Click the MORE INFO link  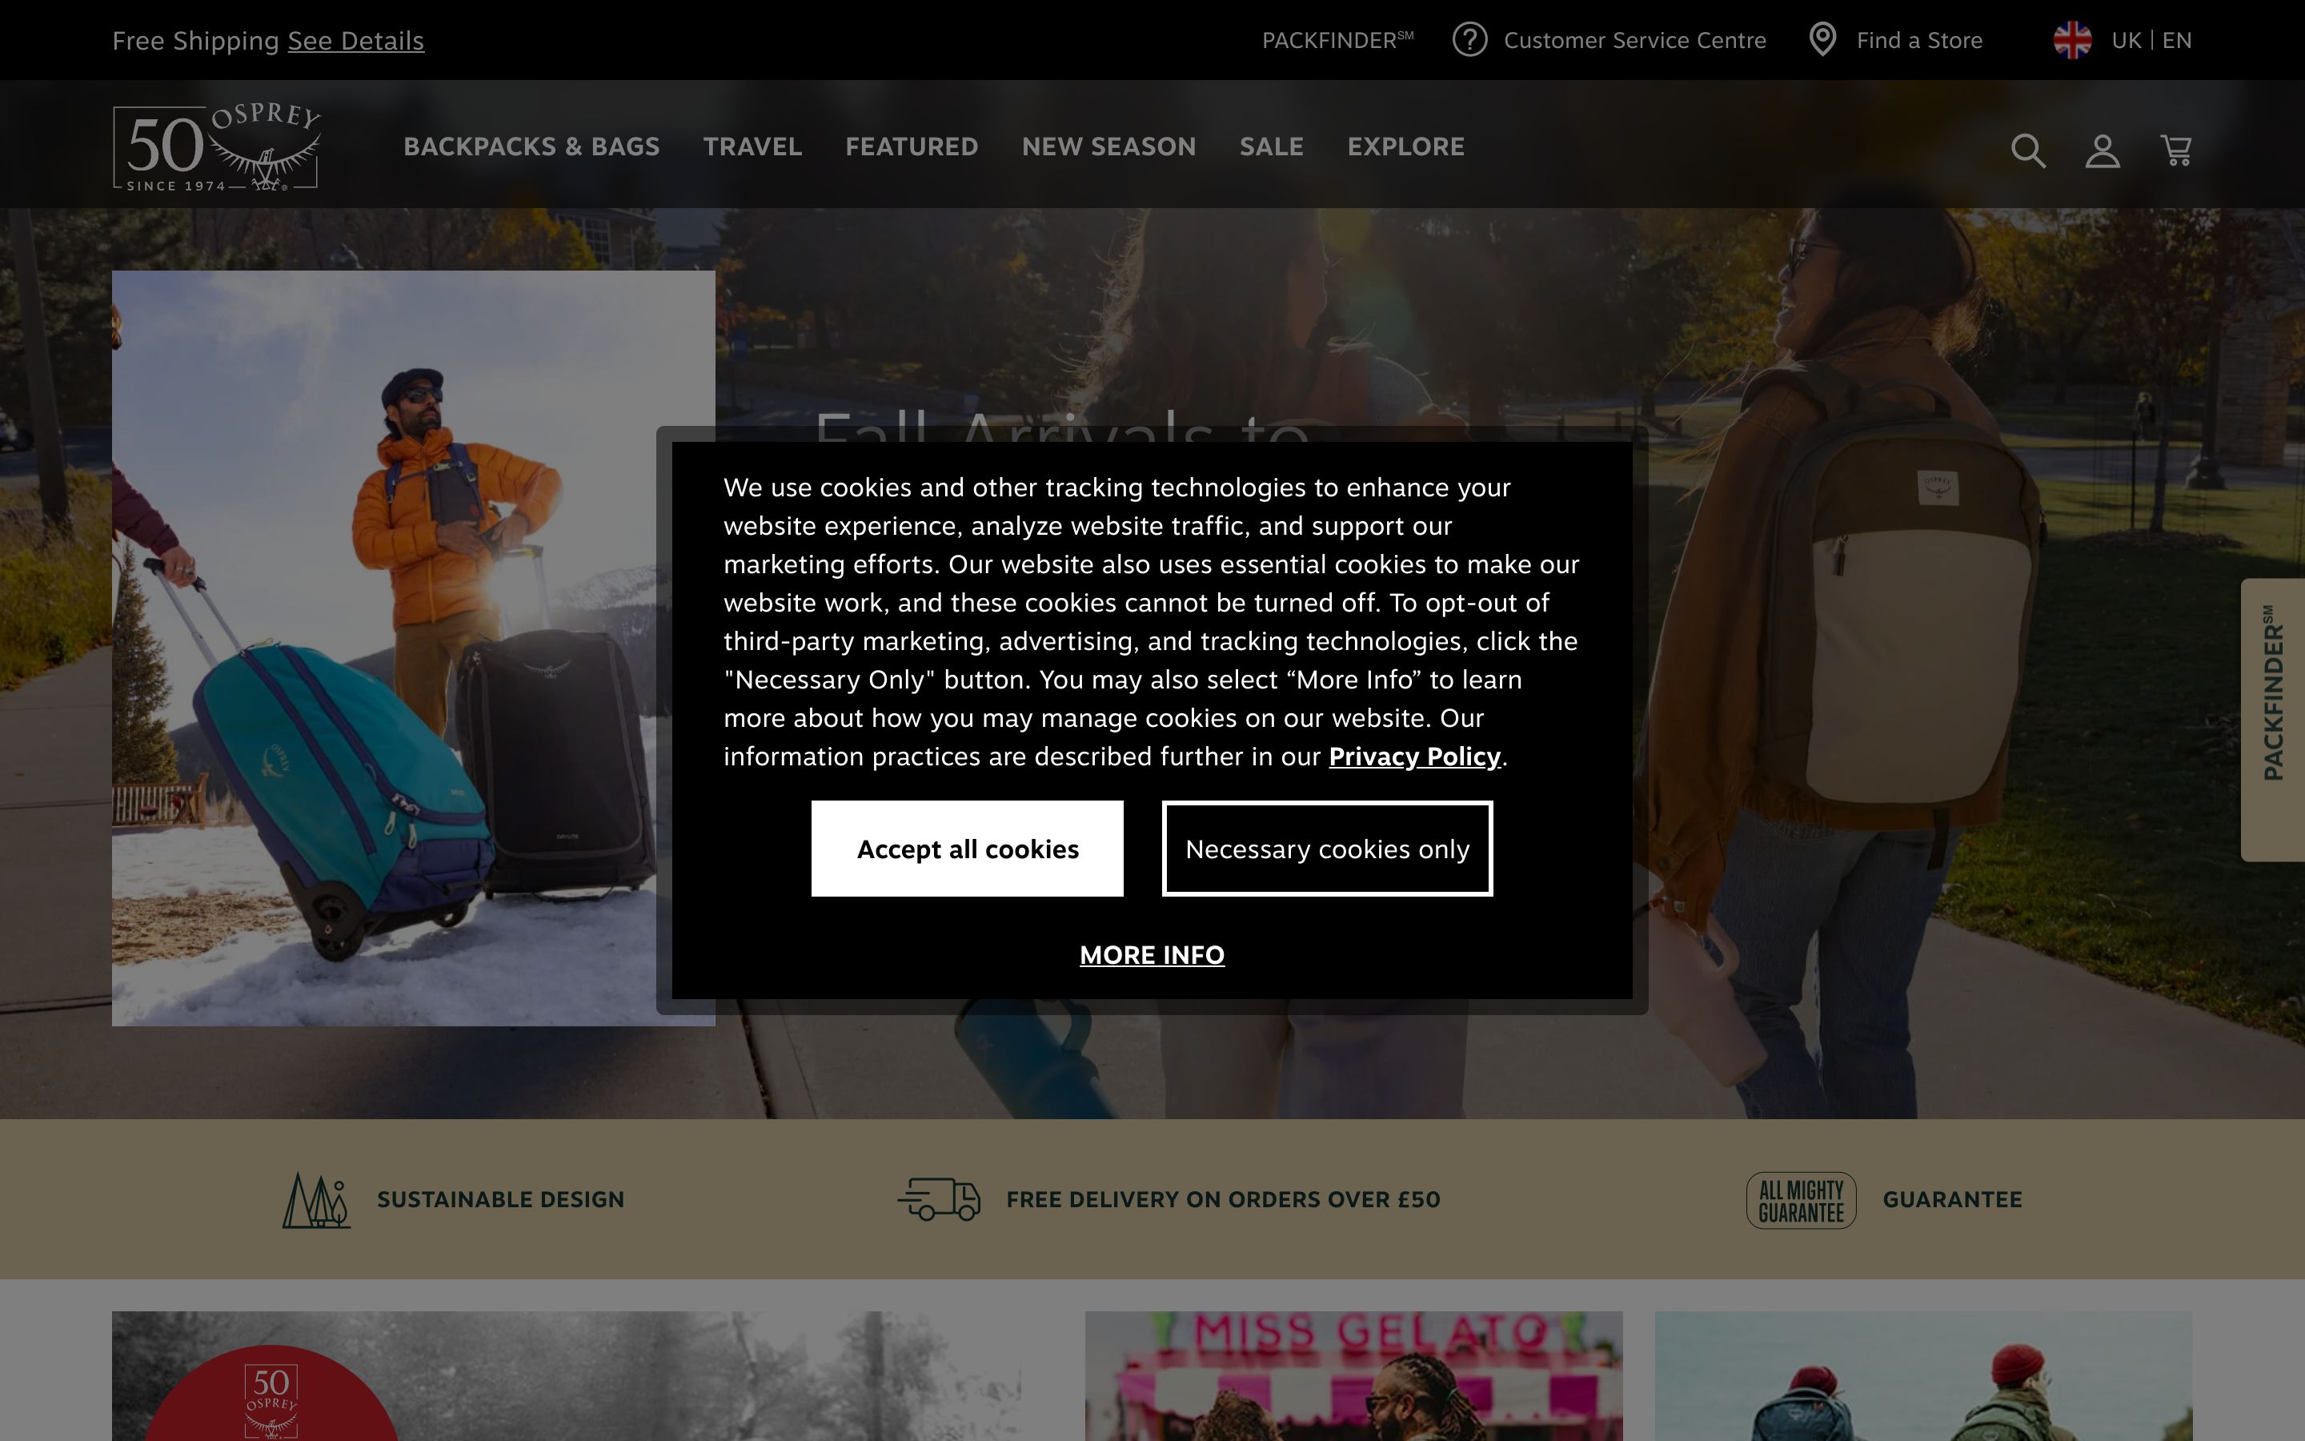(1152, 955)
